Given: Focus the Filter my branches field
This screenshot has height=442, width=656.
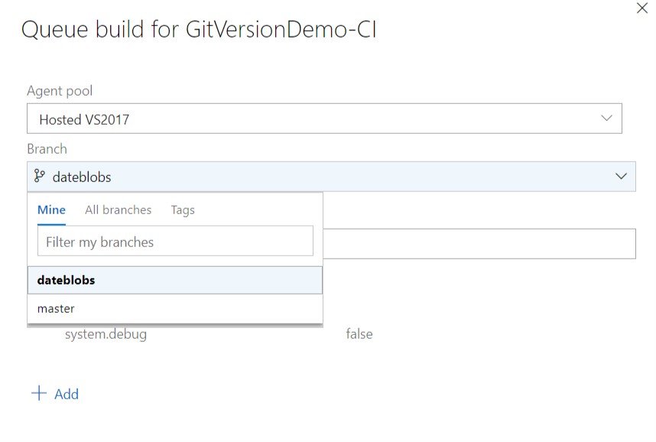Looking at the screenshot, I should click(175, 241).
